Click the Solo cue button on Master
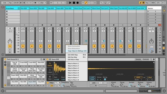This screenshot has height=94, width=167. point(151,47)
